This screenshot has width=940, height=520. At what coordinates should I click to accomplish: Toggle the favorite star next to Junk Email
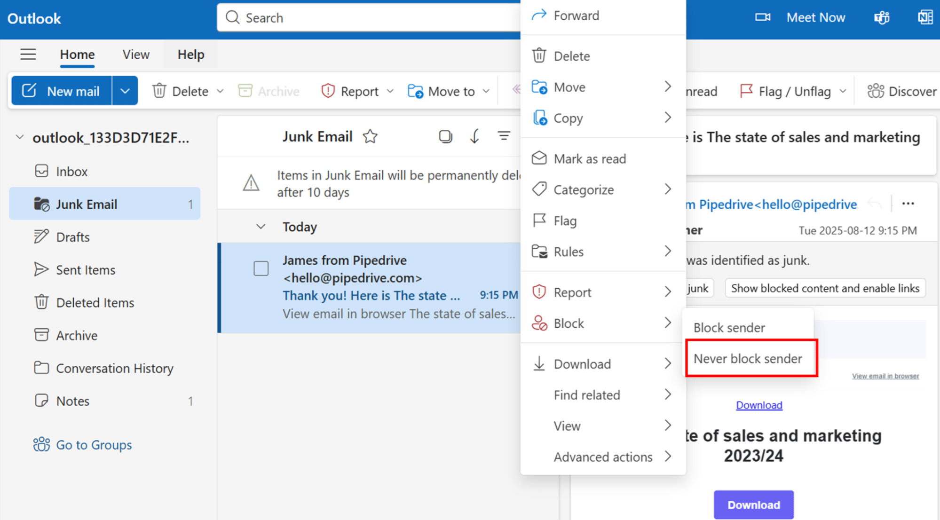pos(371,136)
